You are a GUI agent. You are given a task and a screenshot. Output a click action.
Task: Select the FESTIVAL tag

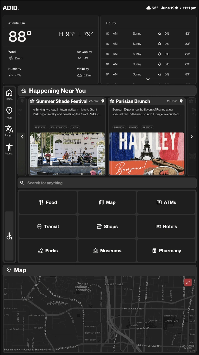click(x=40, y=127)
